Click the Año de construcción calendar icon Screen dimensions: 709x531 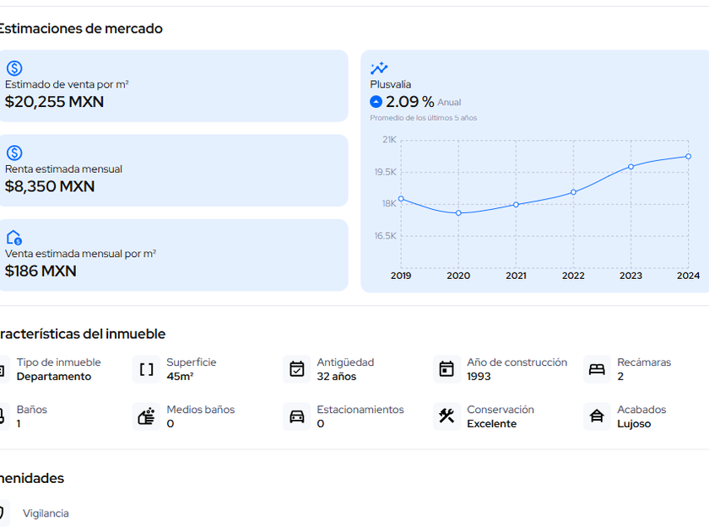(x=447, y=369)
